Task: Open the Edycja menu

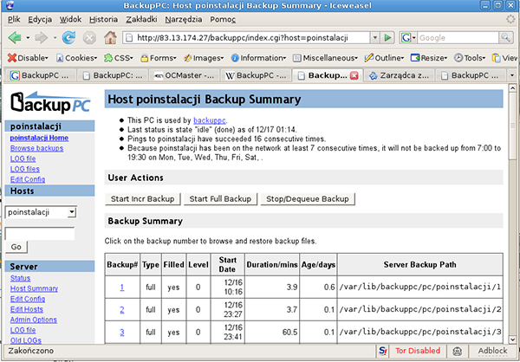Action: (40, 20)
